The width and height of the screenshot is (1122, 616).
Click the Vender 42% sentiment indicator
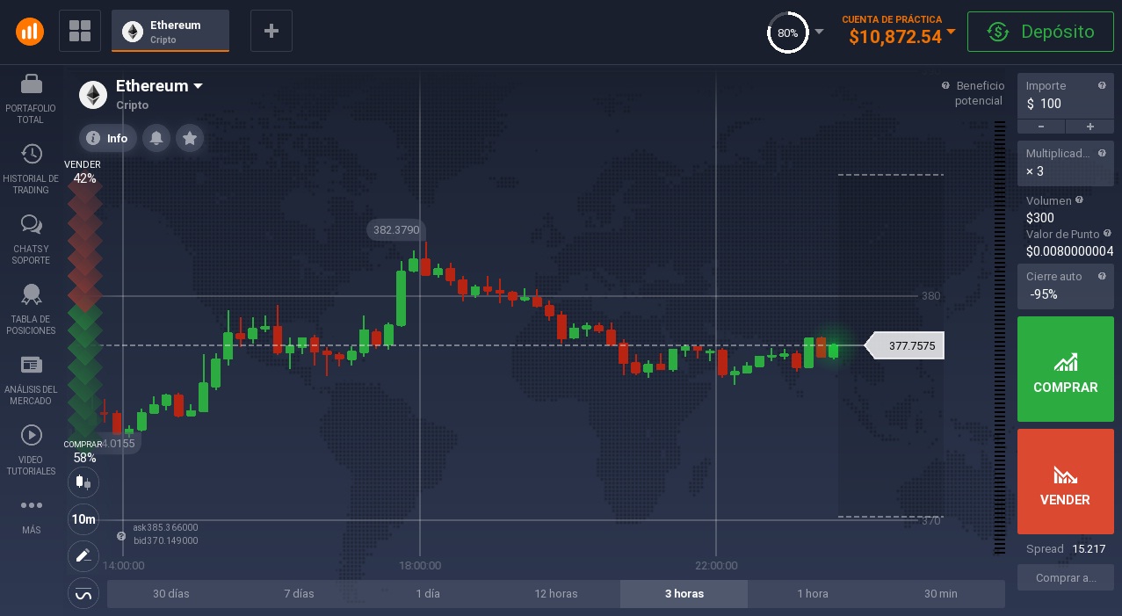85,171
